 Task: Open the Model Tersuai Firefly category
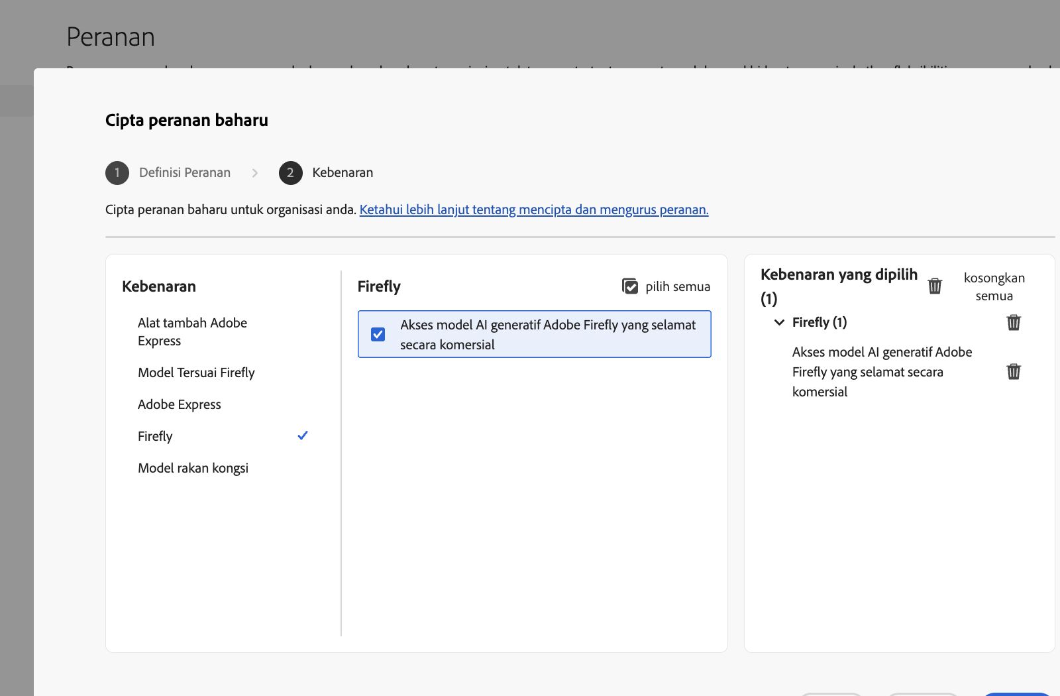pos(196,373)
